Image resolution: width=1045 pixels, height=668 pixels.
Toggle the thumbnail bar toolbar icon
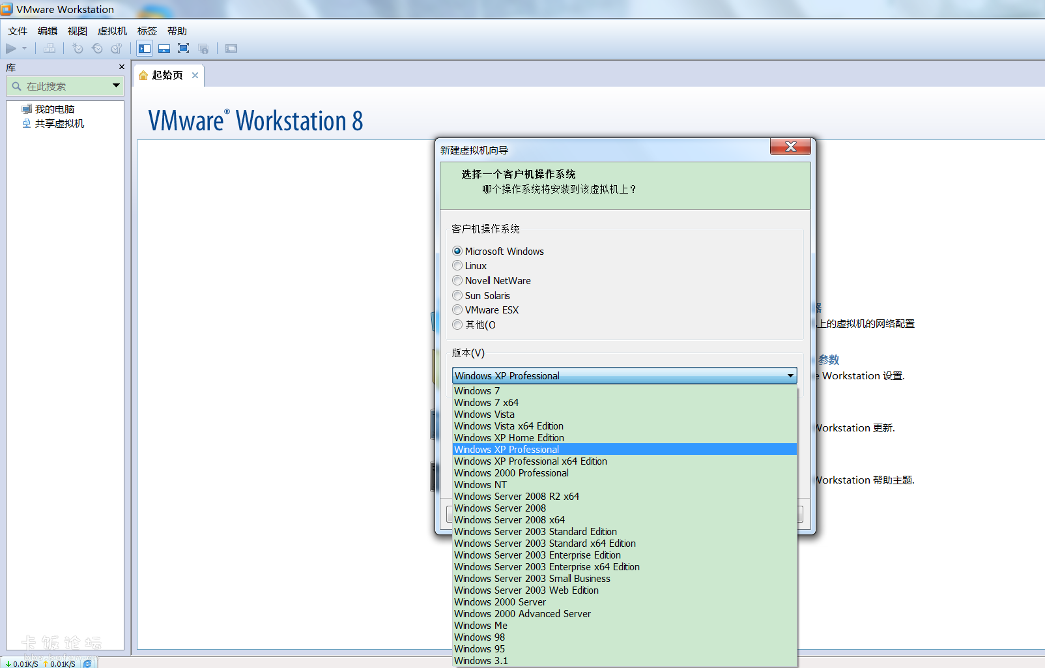coord(164,48)
